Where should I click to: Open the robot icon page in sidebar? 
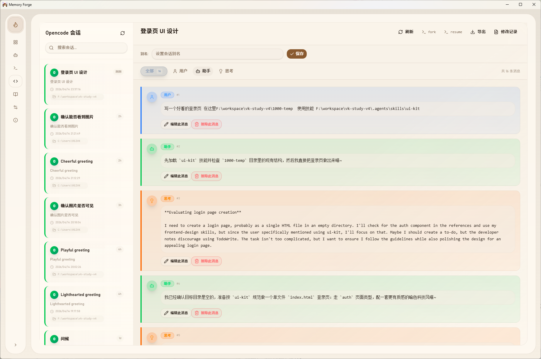click(x=16, y=55)
